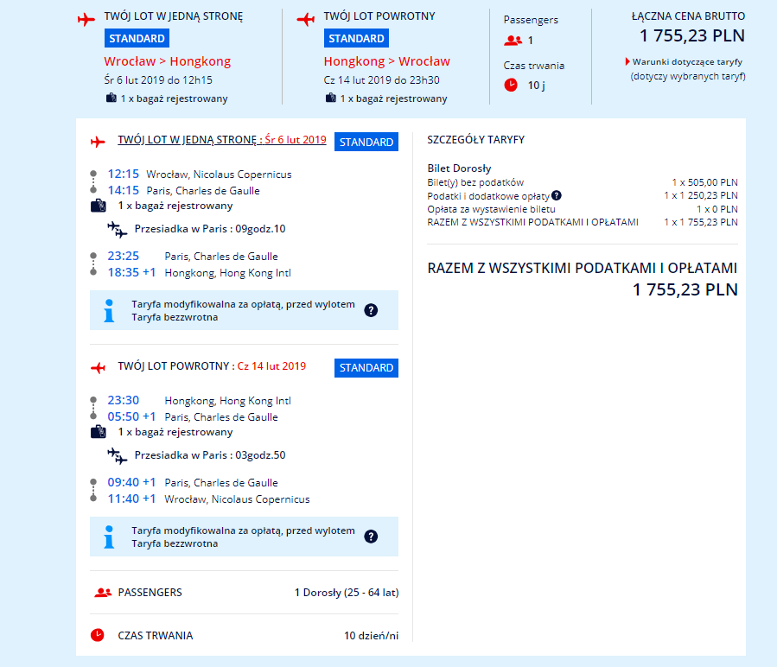This screenshot has width=777, height=667.
Task: Click red Cz 14 lut 2019 date in return heading
Action: tap(271, 366)
